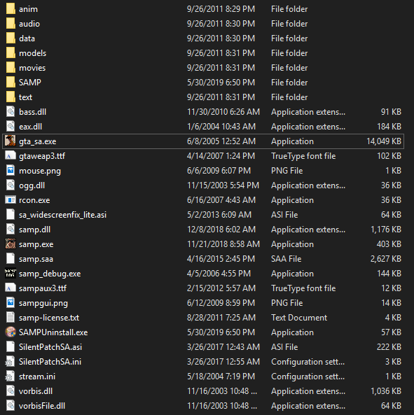Click the models folder icon
Image resolution: width=414 pixels, height=415 pixels.
pyautogui.click(x=11, y=53)
